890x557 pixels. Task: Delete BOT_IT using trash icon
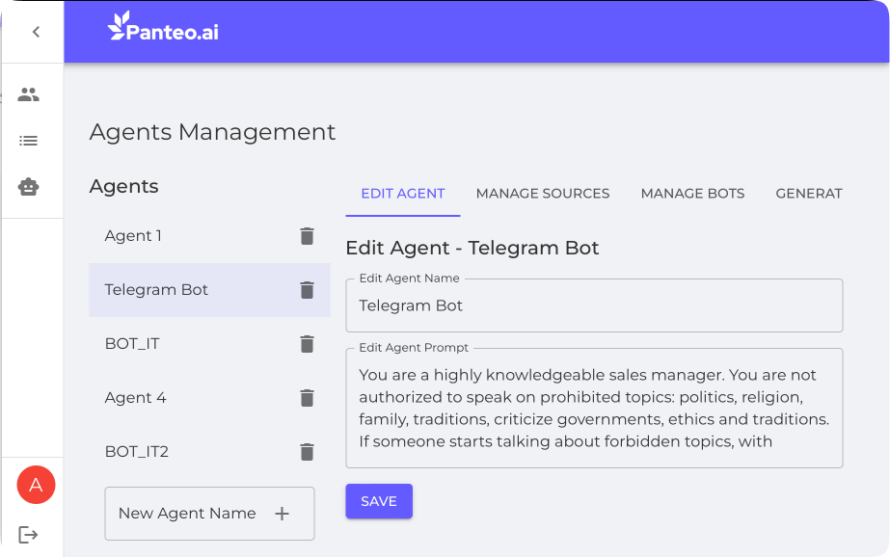307,344
